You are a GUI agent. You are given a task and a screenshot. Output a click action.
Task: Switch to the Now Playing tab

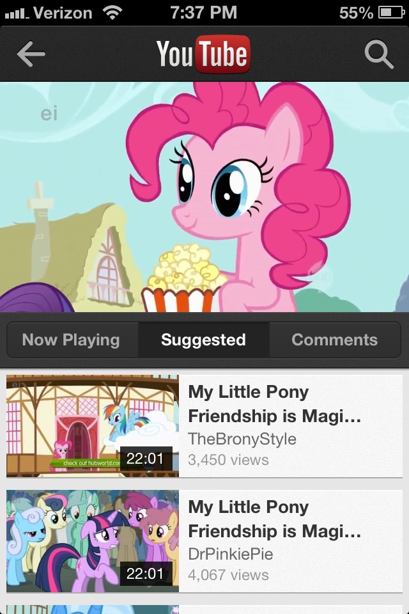[x=71, y=340]
